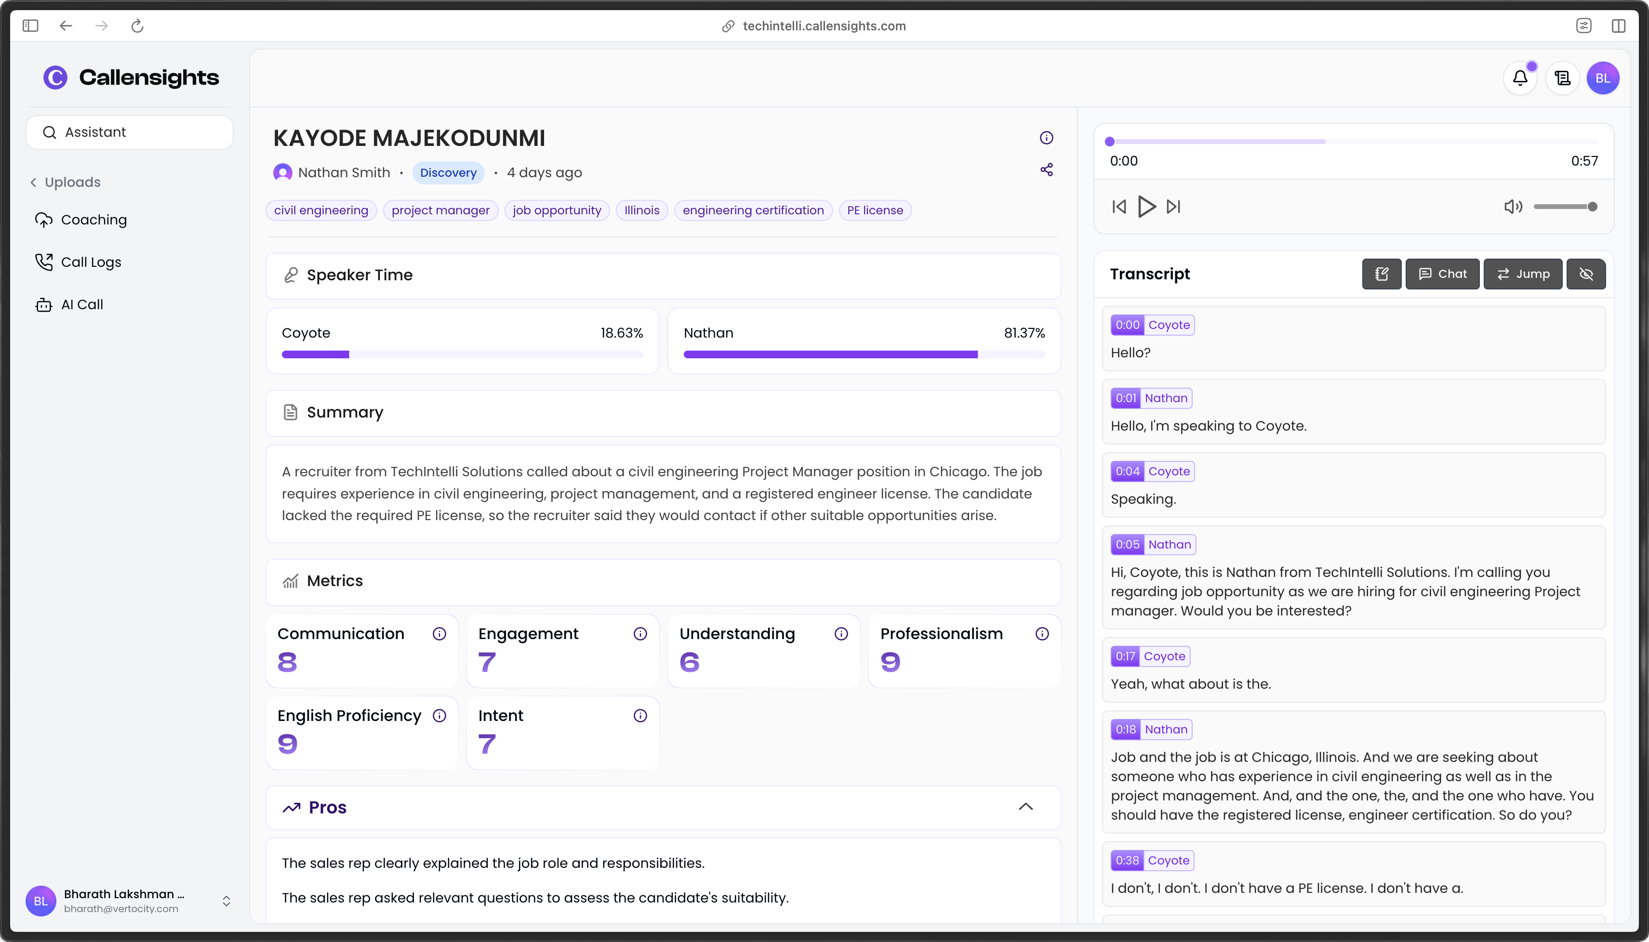Click the Summary section header

(x=663, y=413)
